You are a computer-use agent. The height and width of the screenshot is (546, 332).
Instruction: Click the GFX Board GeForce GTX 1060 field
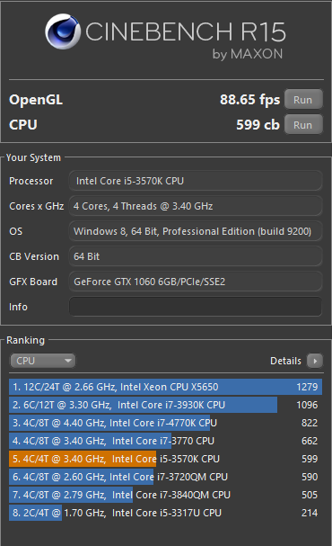click(x=196, y=282)
